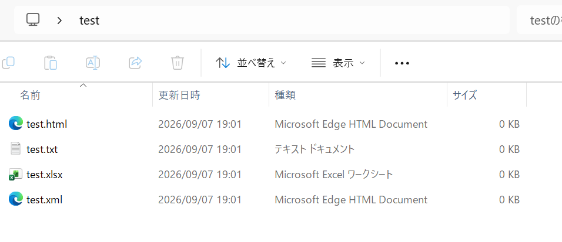Click the Paste clipboard icon
562x242 pixels.
pyautogui.click(x=51, y=63)
